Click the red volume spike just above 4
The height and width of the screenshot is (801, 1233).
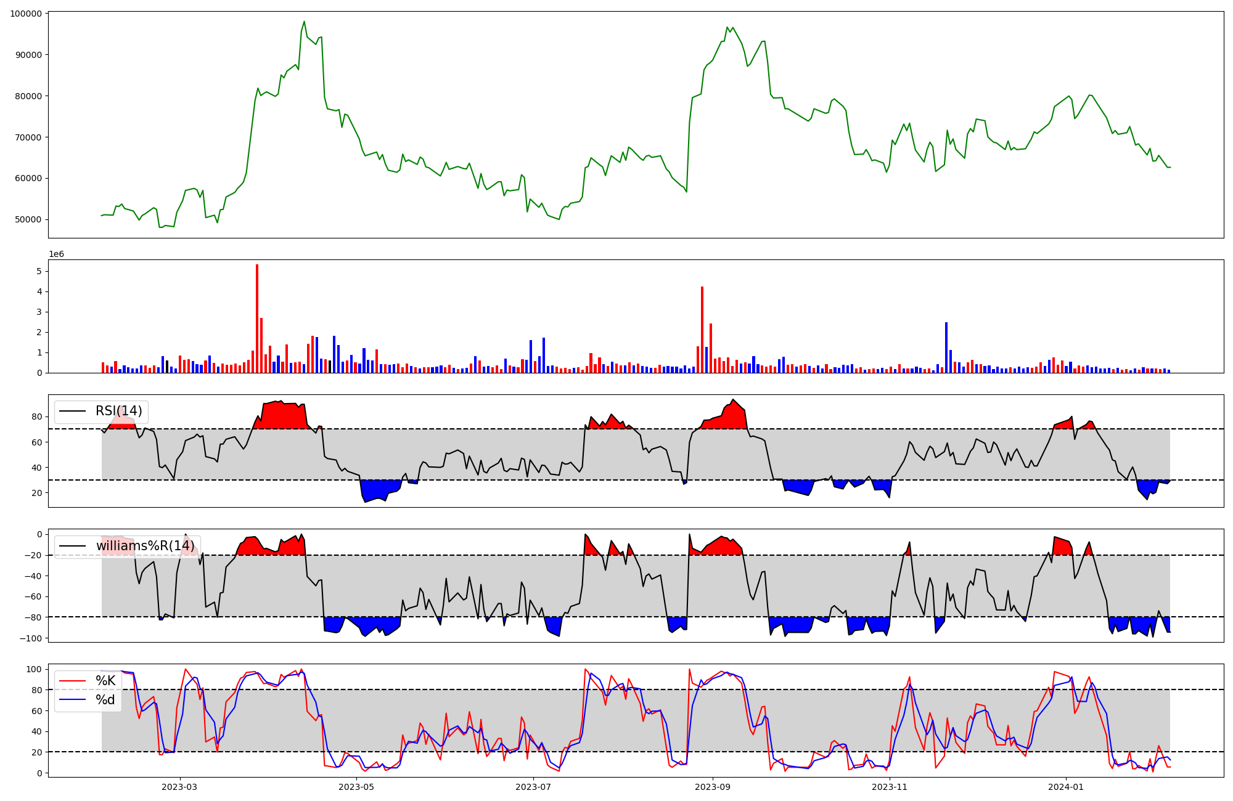[x=702, y=330]
